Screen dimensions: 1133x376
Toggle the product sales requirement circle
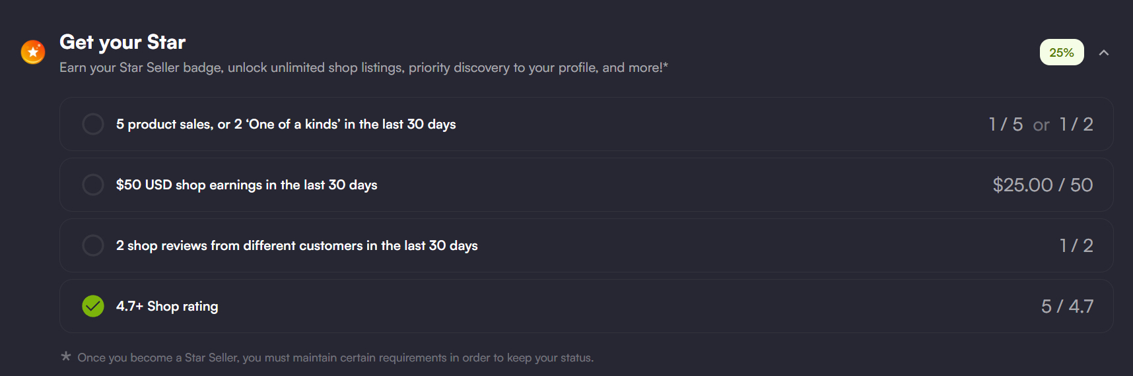[x=93, y=124]
